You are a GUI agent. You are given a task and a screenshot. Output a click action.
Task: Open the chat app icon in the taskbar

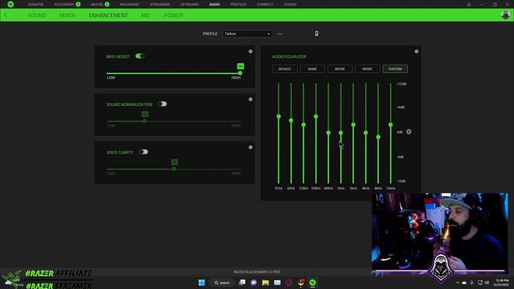254,283
